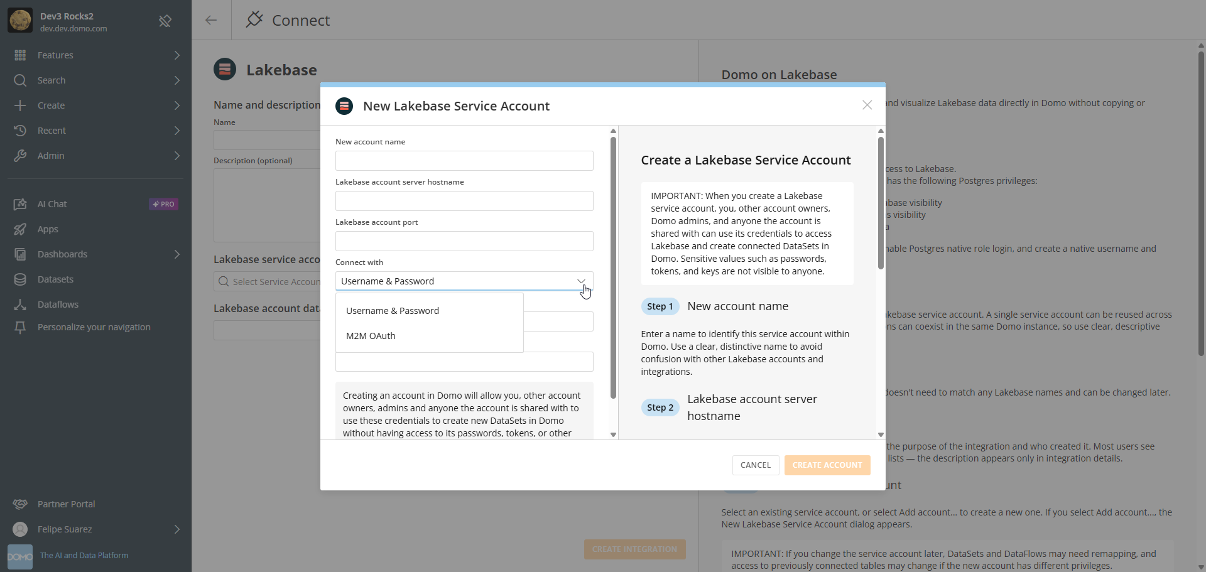Click the Step 2 badge
This screenshot has height=572, width=1206.
pos(660,407)
